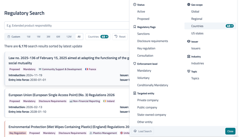Select Conditionally Mandatory enforcement level

pos(153,85)
